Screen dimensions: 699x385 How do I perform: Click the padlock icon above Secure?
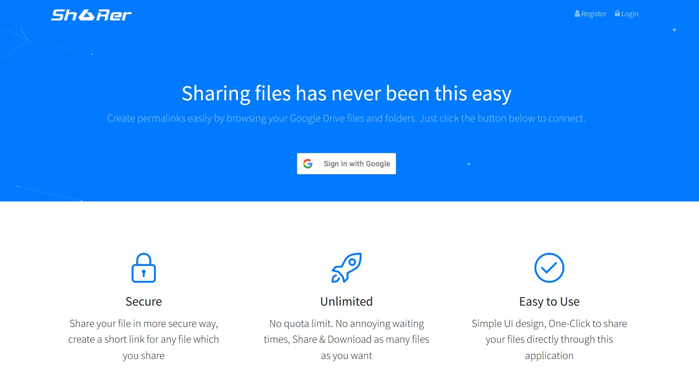143,268
